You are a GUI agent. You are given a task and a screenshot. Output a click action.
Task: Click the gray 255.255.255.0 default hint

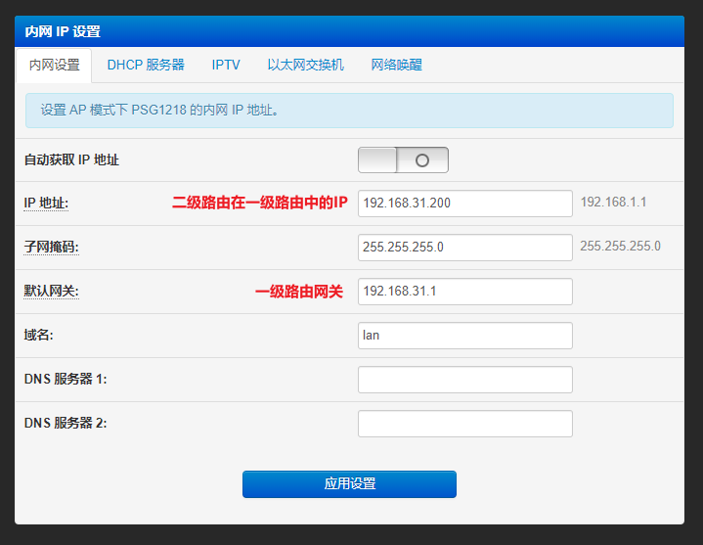point(620,247)
